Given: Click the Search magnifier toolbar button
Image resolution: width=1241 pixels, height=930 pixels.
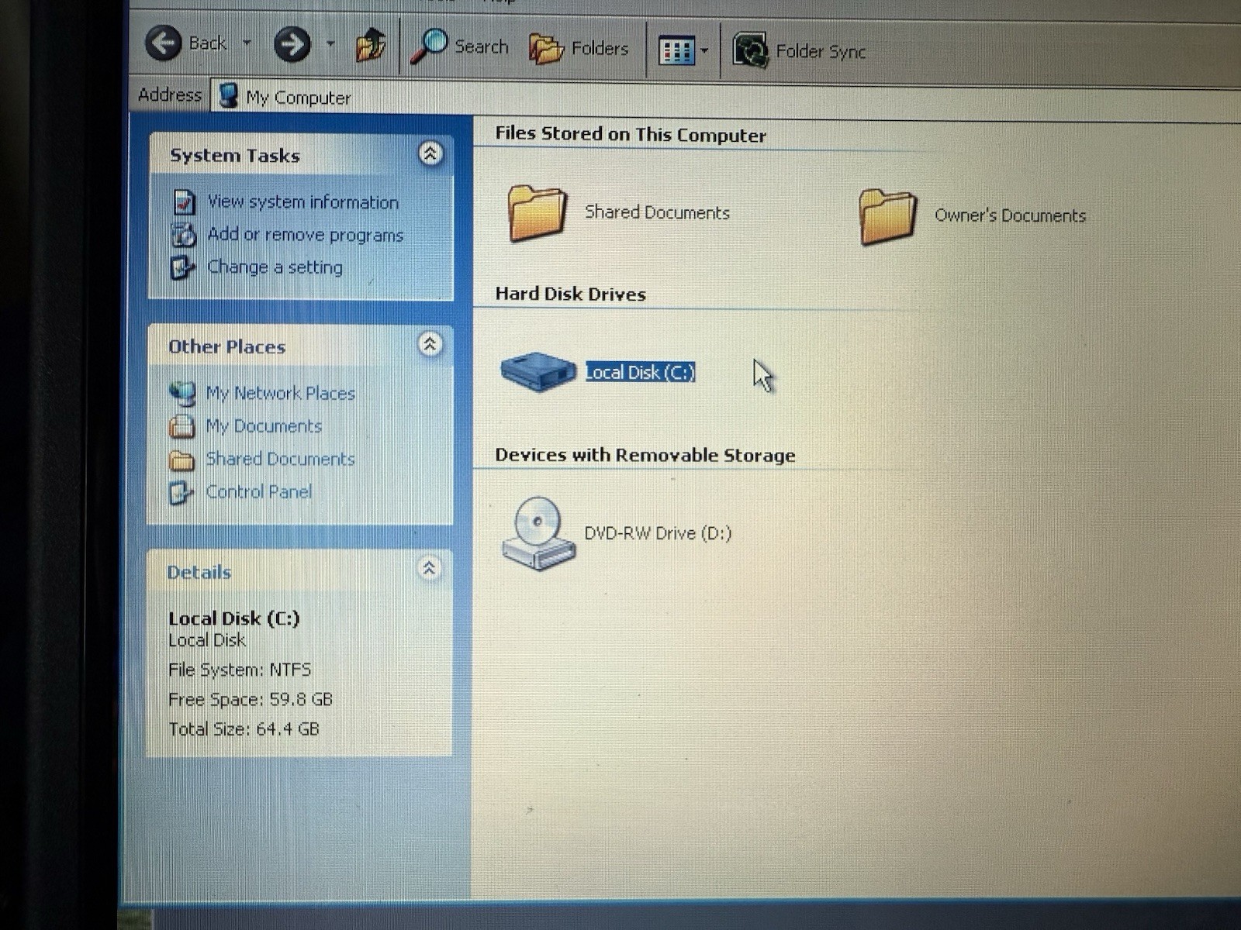Looking at the screenshot, I should 460,46.
